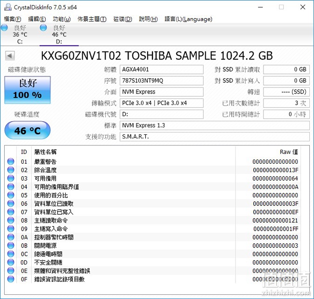Open the 檔案(F) menu
The width and height of the screenshot is (314, 299).
point(13,19)
